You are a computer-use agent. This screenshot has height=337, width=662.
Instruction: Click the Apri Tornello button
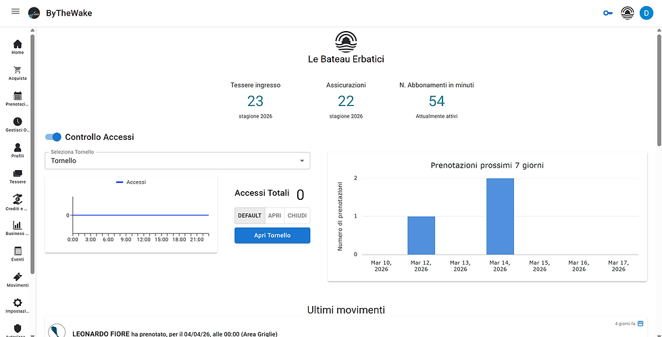pyautogui.click(x=272, y=235)
